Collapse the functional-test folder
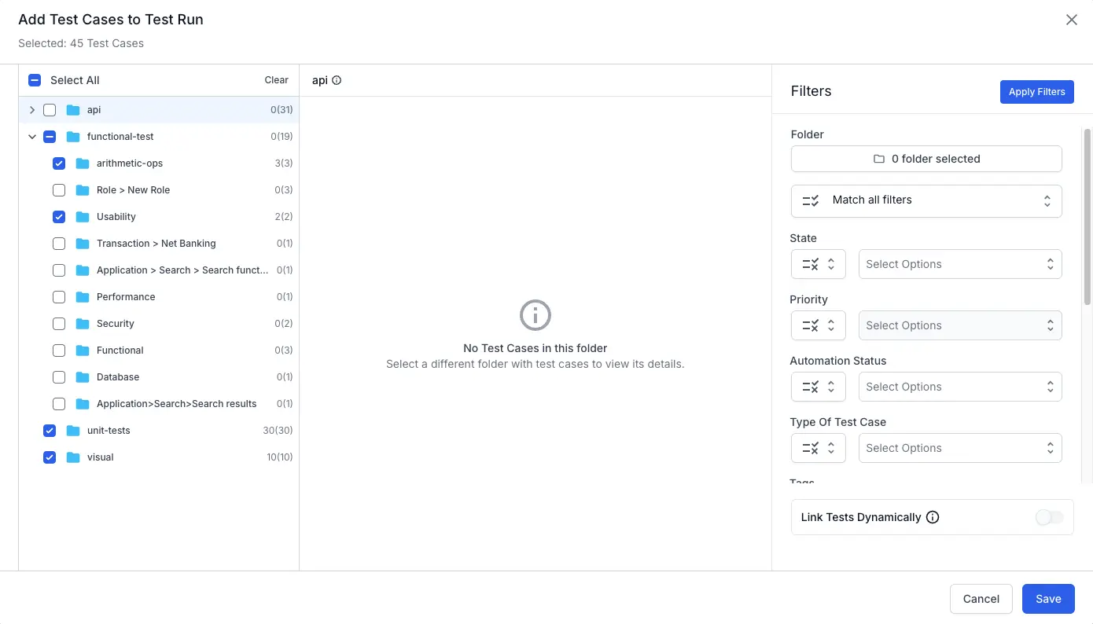Image resolution: width=1093 pixels, height=624 pixels. [x=32, y=137]
